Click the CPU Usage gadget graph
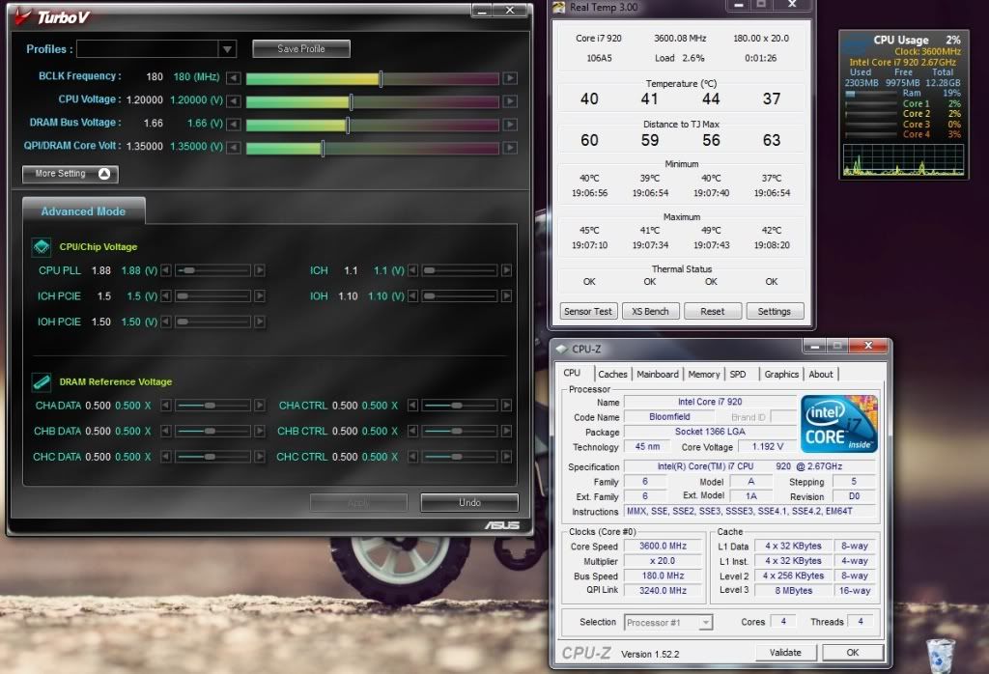 [x=903, y=159]
